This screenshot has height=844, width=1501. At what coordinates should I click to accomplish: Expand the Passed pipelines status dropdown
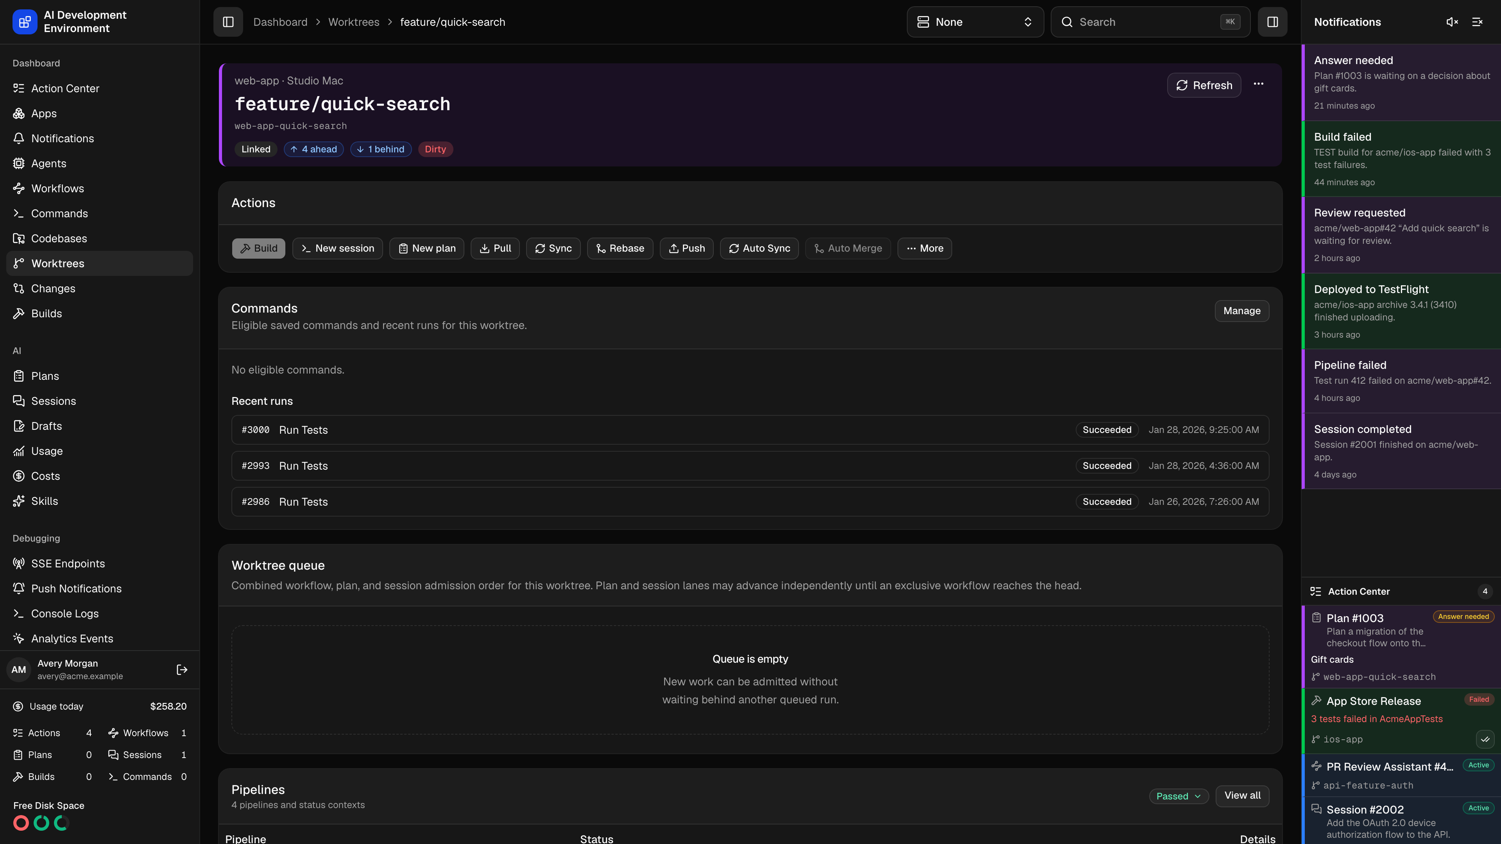[x=1178, y=796]
